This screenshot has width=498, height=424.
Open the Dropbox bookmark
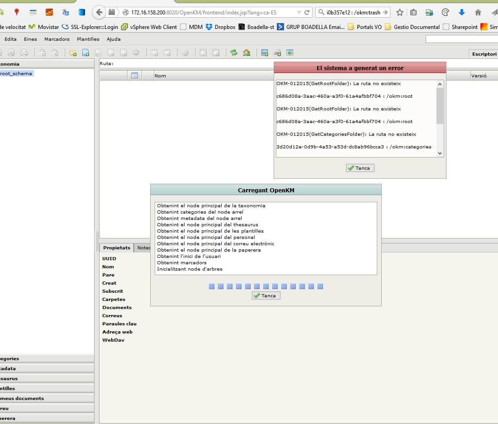221,27
